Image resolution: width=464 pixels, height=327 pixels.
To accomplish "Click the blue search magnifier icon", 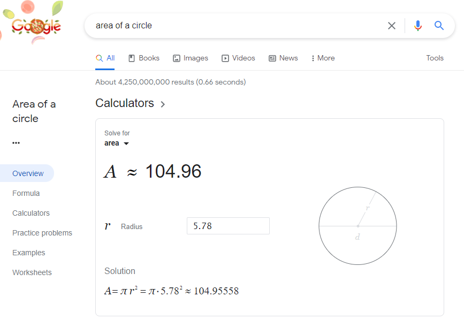I will (x=439, y=26).
